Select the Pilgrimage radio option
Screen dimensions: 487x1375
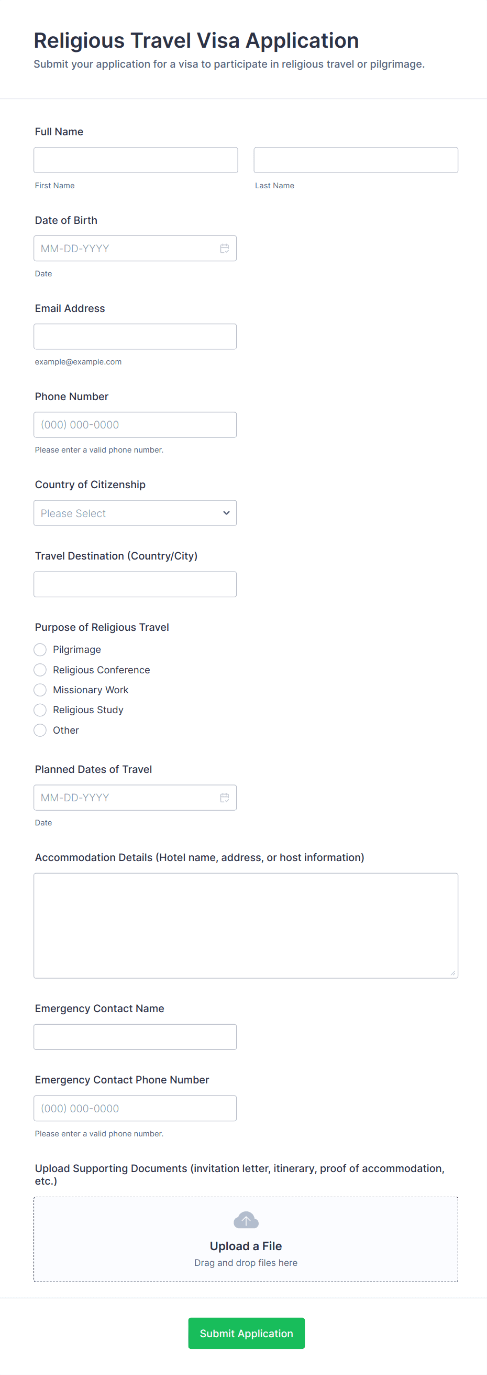pos(40,650)
